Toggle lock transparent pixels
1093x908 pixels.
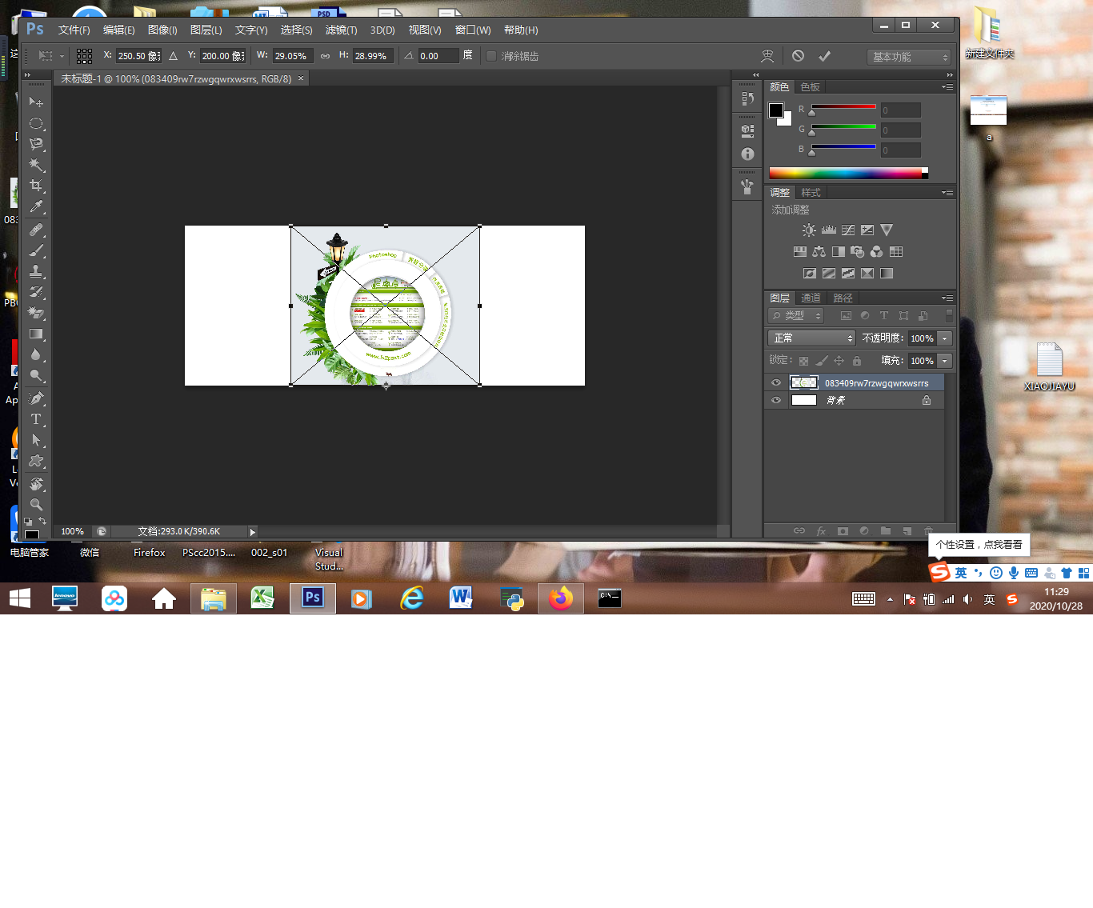pos(803,361)
